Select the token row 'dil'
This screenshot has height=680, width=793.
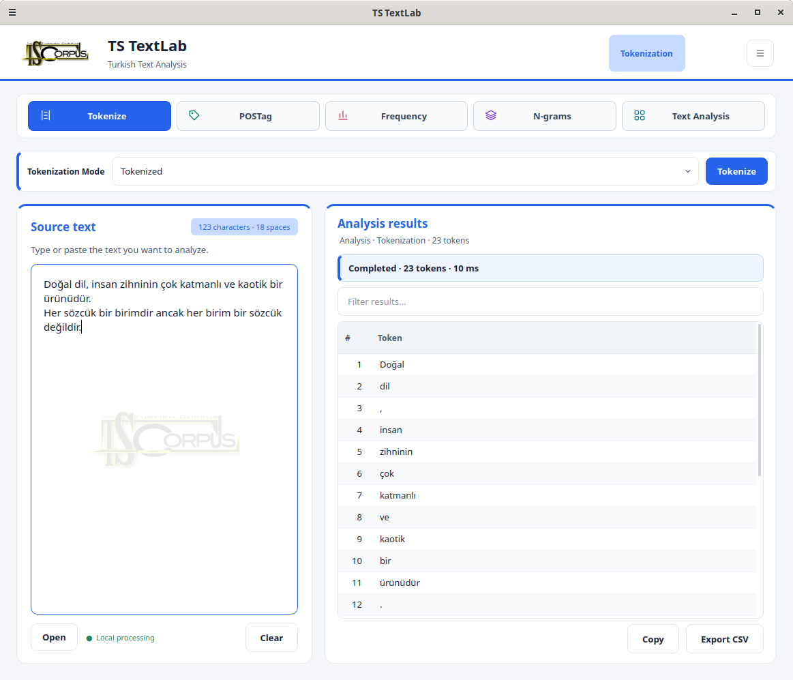[548, 386]
